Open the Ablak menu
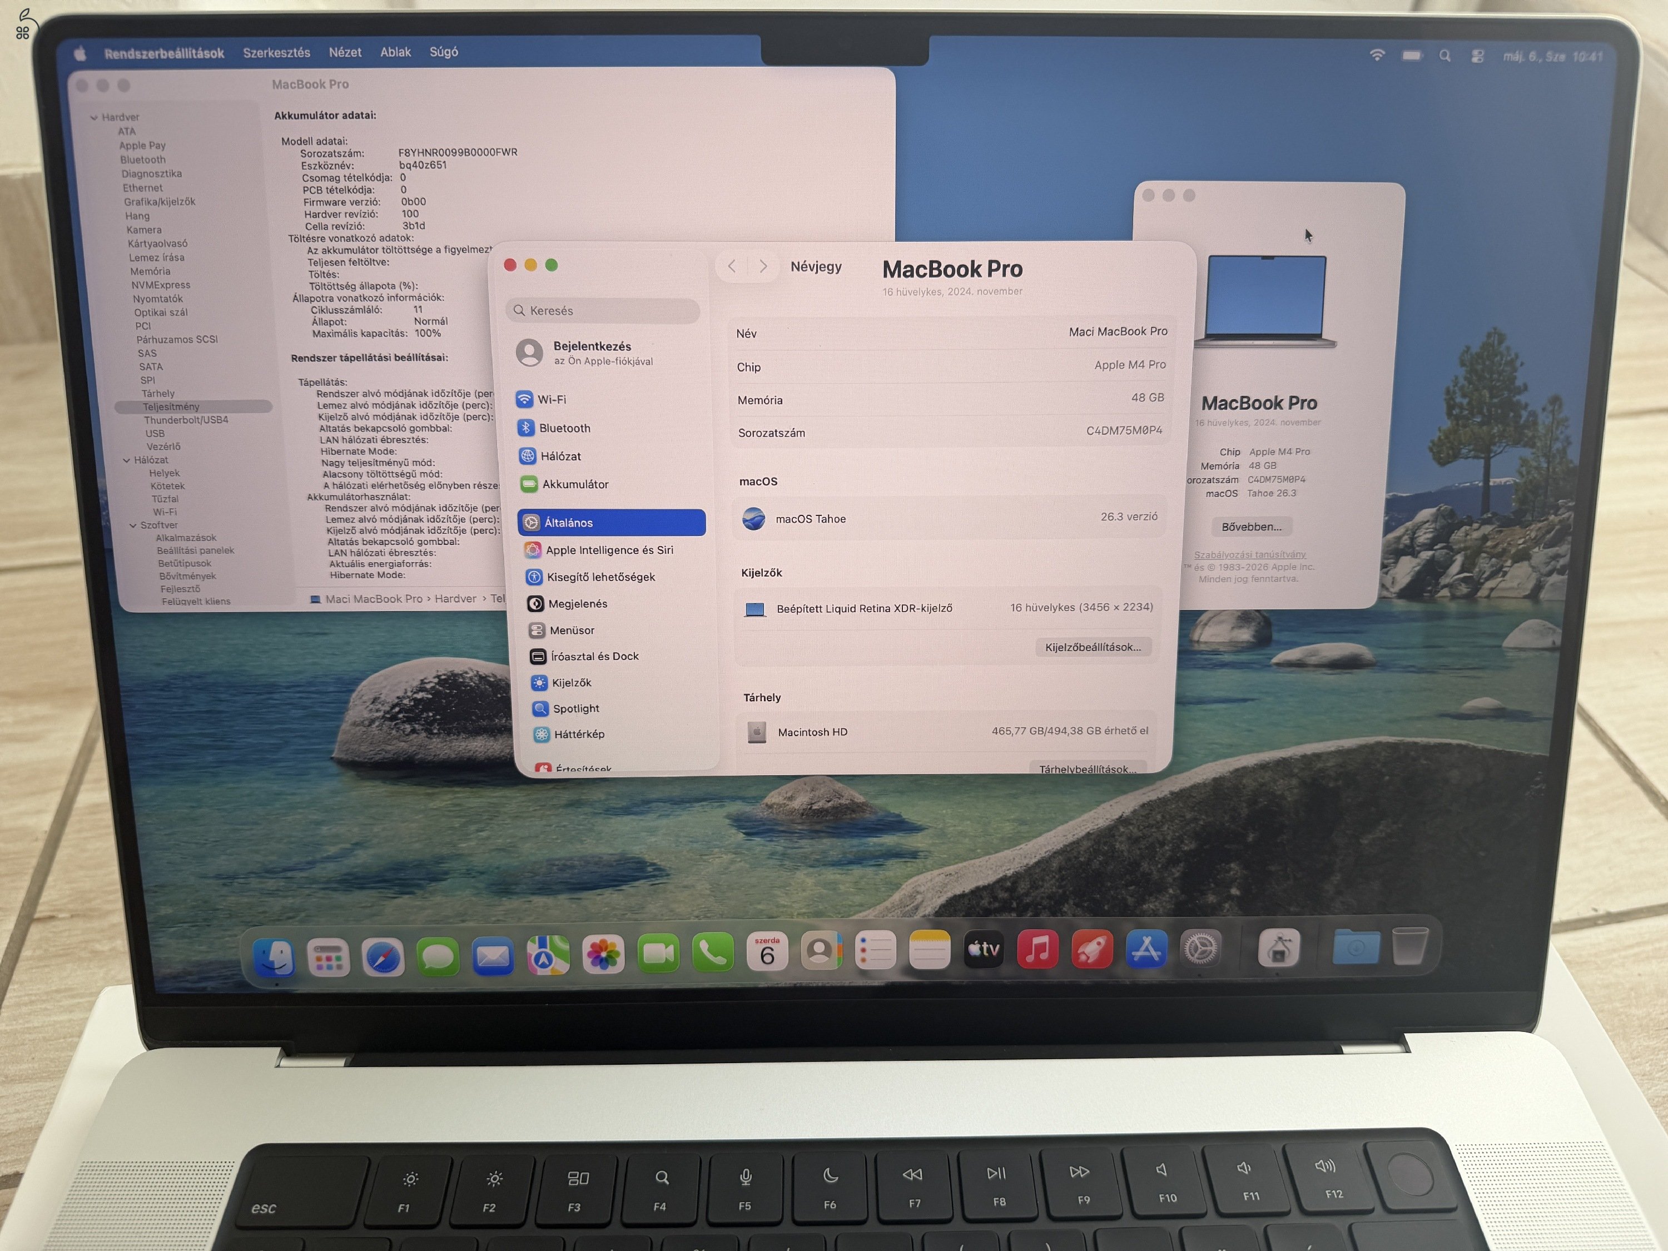This screenshot has width=1668, height=1251. coord(395,52)
